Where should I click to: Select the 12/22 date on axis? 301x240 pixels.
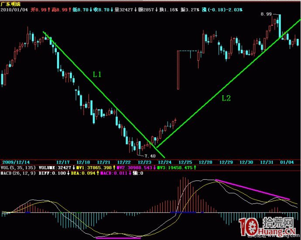(x=124, y=162)
